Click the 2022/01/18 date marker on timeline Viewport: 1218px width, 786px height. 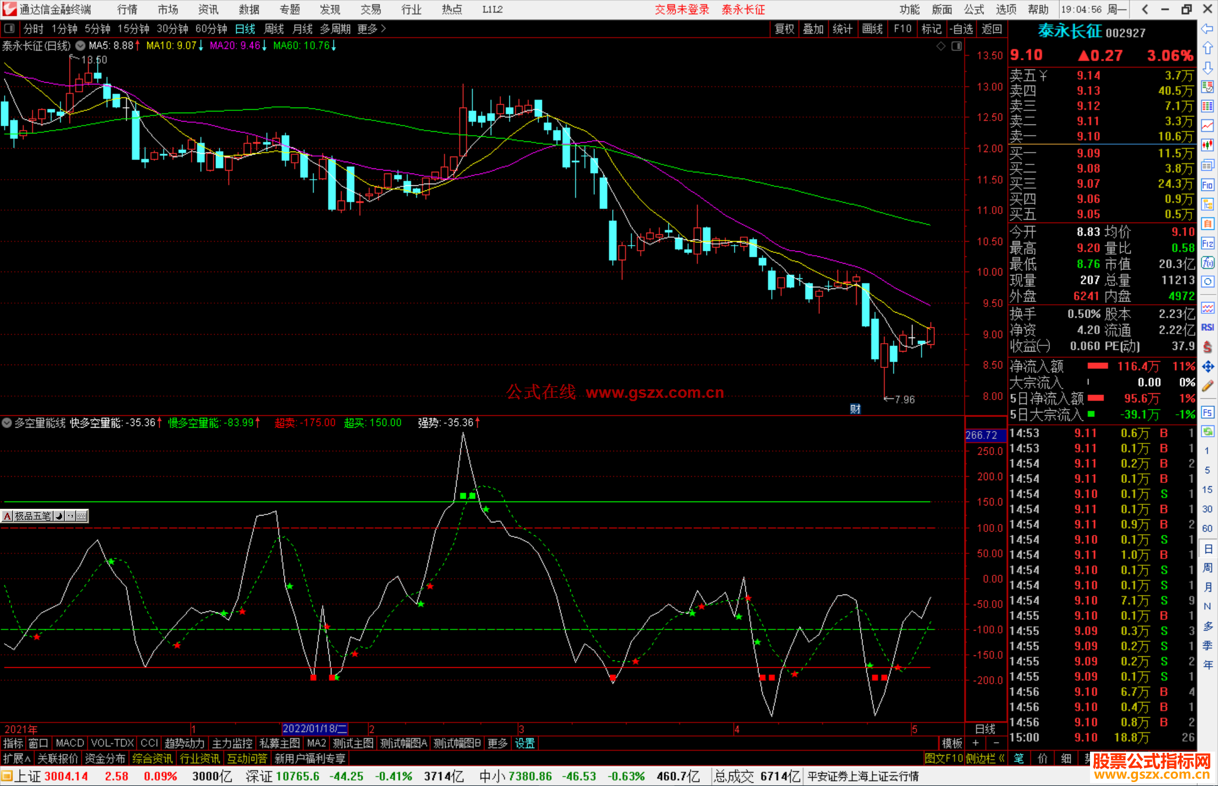(x=315, y=729)
